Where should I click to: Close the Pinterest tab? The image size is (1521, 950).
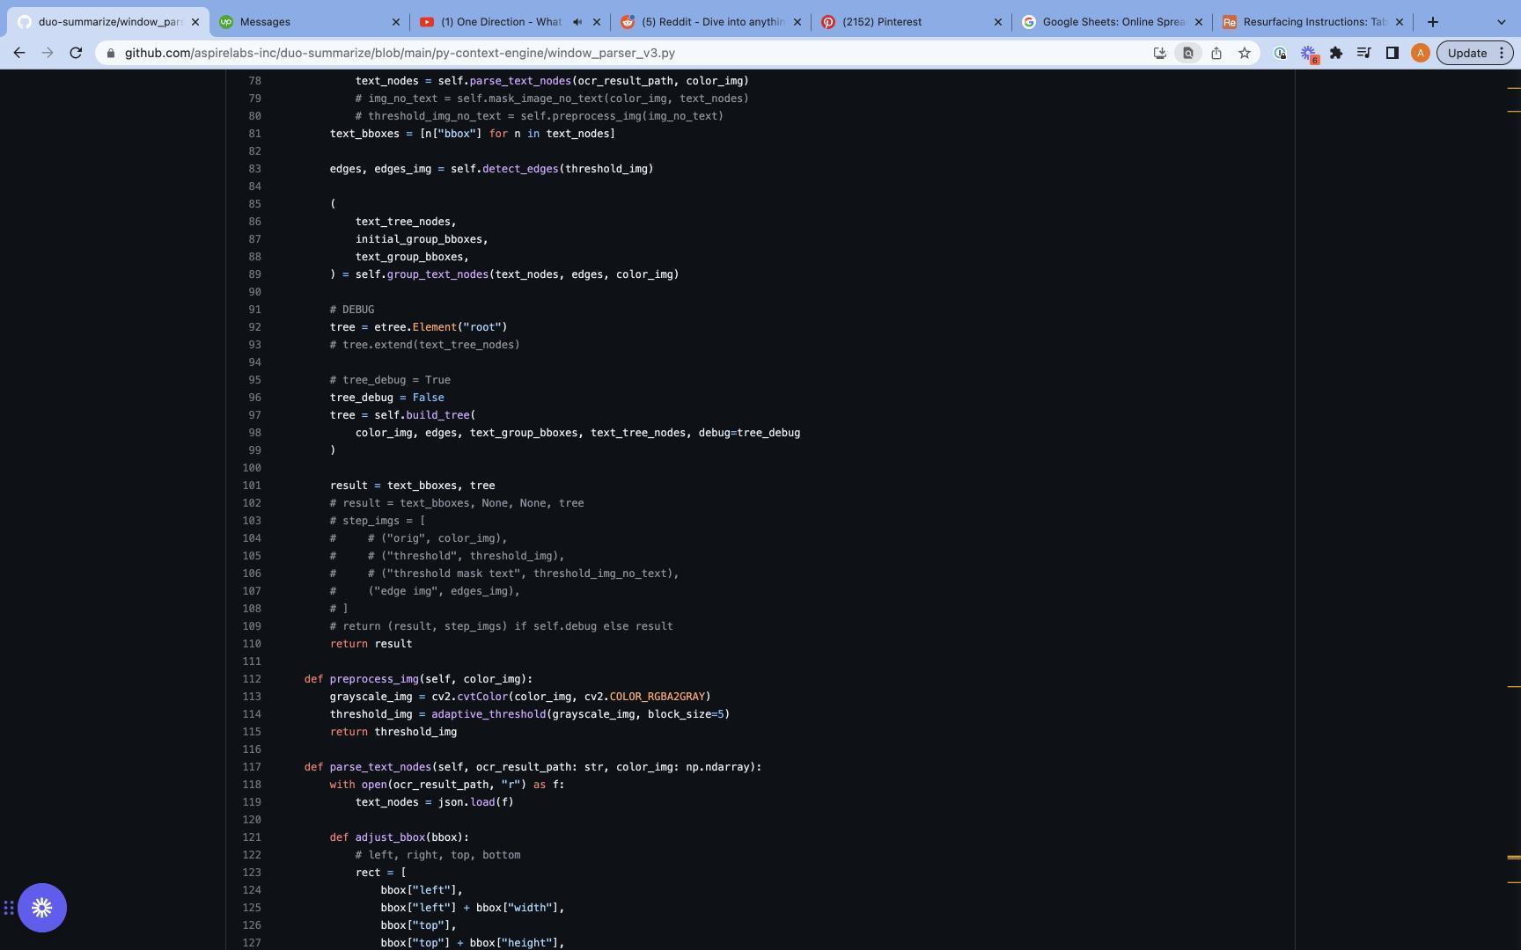(x=997, y=22)
